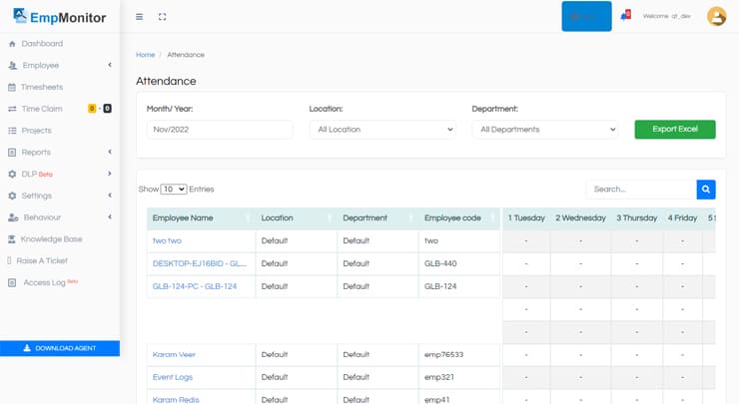Click the DLP gear icon
This screenshot has width=739, height=404.
(x=12, y=174)
